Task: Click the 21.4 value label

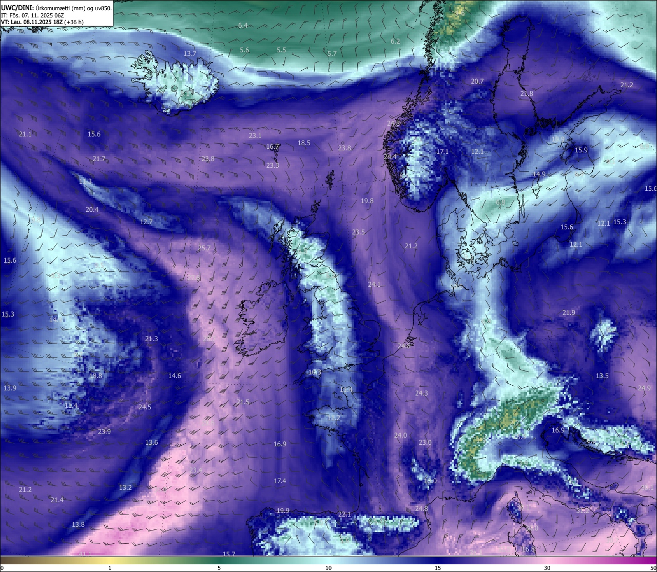Action: coord(57,500)
